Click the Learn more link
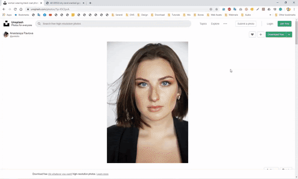Screen dimensions: 298x179 click(102, 174)
